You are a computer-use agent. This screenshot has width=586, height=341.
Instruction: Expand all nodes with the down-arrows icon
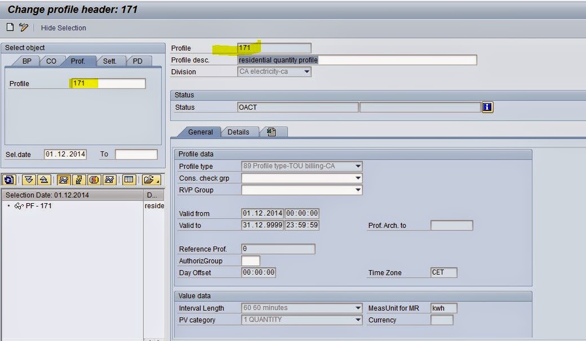(x=28, y=179)
